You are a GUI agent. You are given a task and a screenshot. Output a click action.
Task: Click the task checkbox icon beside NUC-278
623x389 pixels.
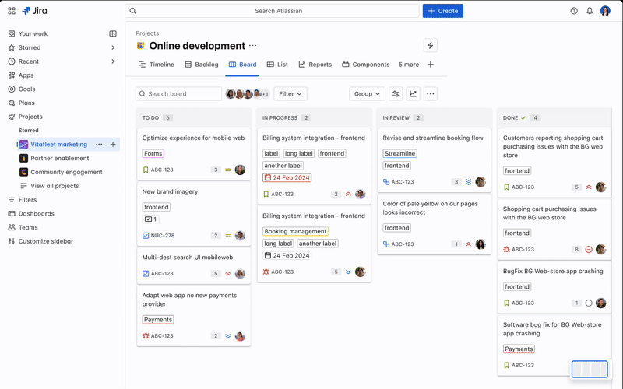146,236
